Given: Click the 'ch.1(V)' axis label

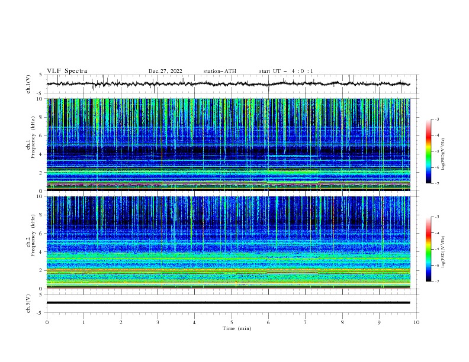Looking at the screenshot, I should [28, 84].
